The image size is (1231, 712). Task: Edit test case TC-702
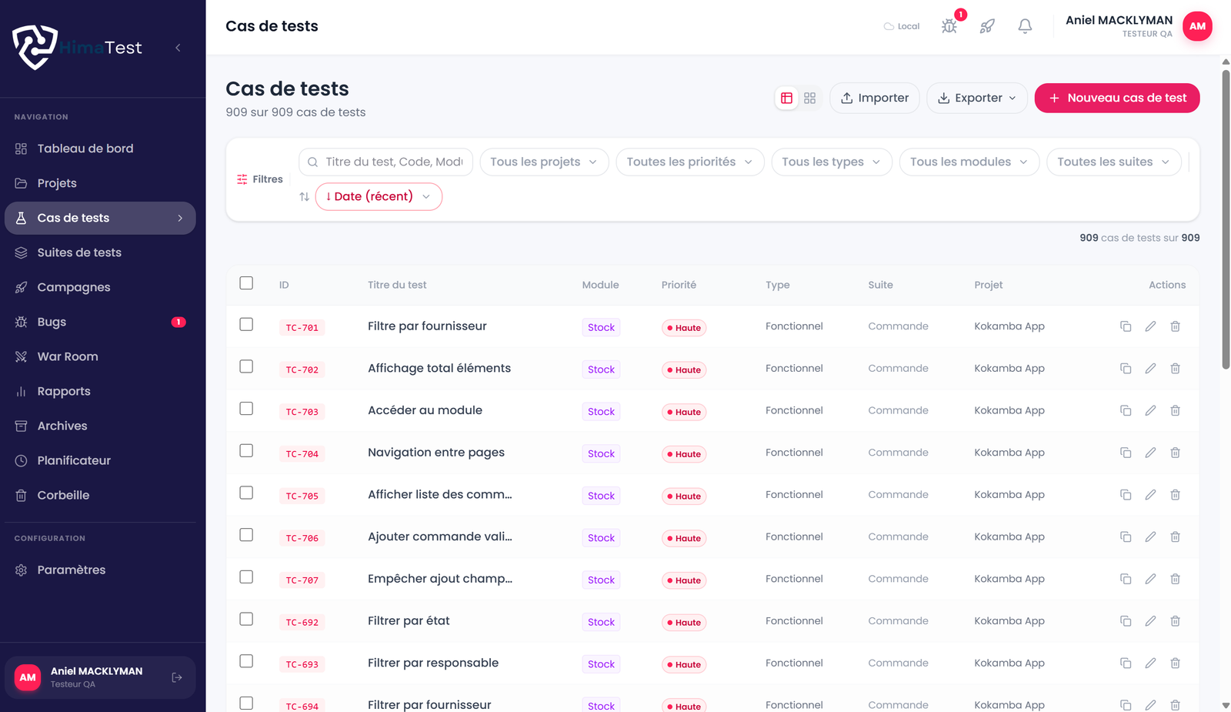click(x=1150, y=369)
